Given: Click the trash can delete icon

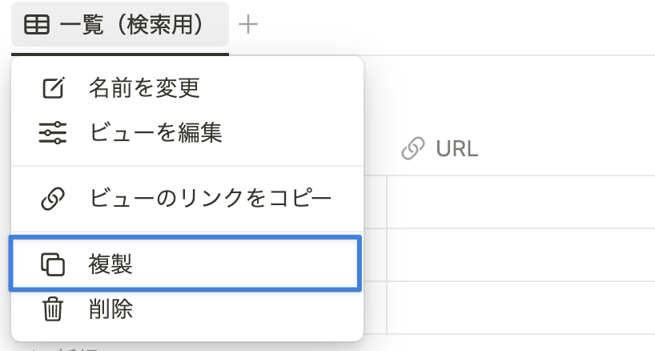Looking at the screenshot, I should click(53, 309).
